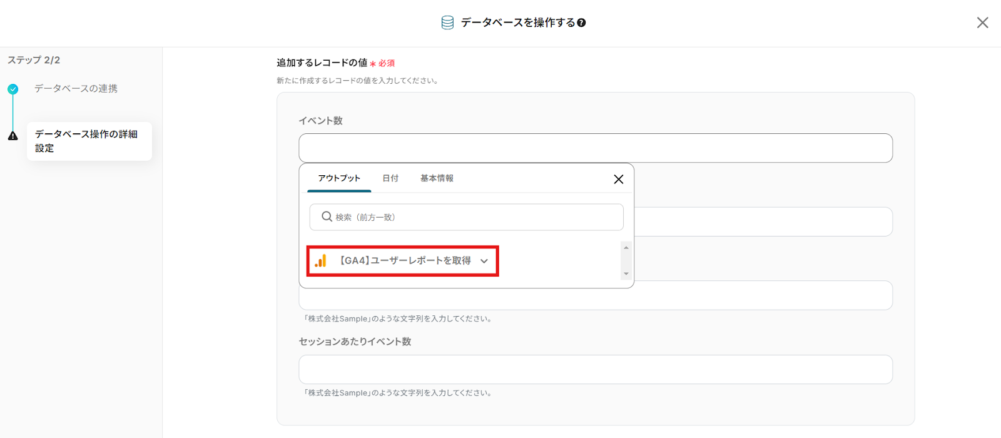
Task: Go to データベースの連携 step
Action: [x=76, y=89]
